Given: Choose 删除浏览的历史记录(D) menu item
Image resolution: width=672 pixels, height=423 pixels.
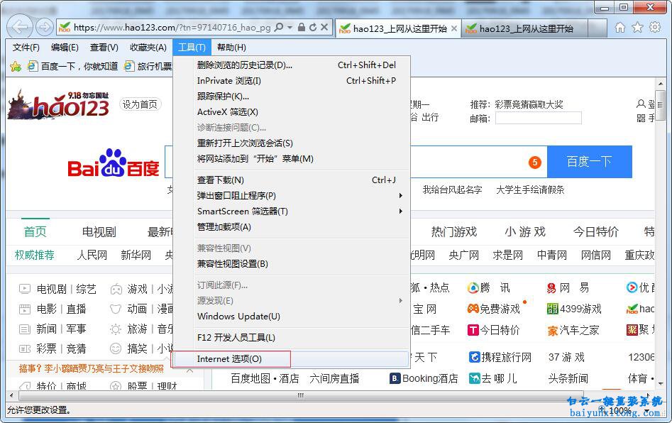Looking at the screenshot, I should 292,65.
